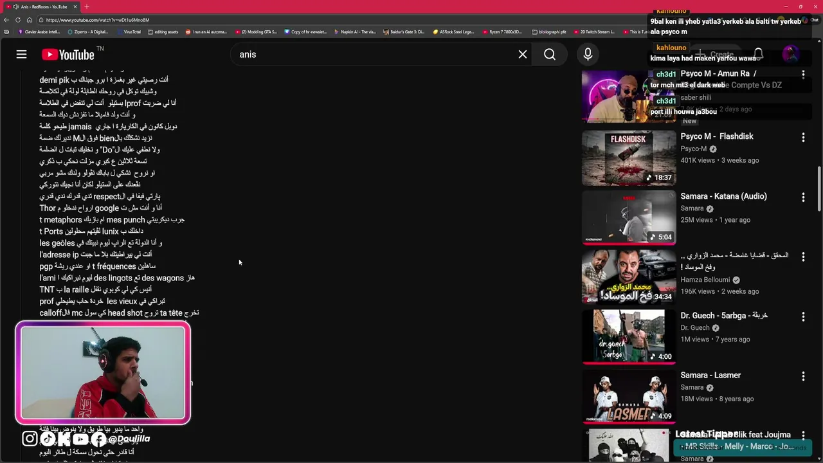Image resolution: width=823 pixels, height=463 pixels.
Task: Go back in browser history
Action: 6,20
